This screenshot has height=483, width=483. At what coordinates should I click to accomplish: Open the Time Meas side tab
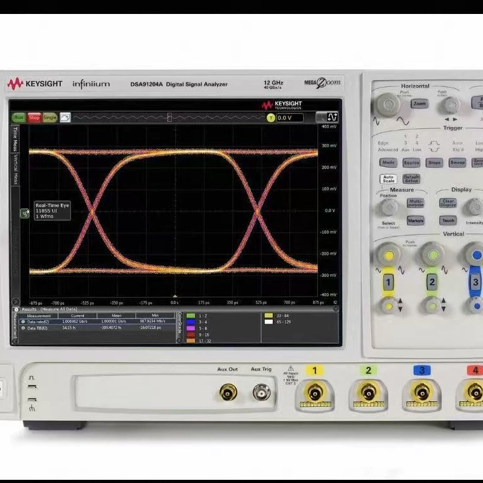coord(15,139)
